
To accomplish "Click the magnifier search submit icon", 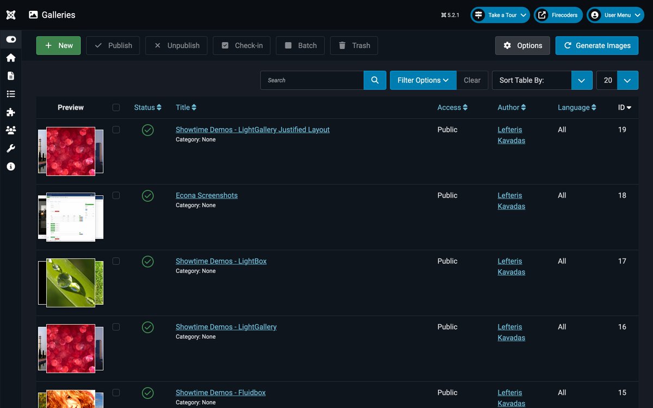I will (375, 80).
